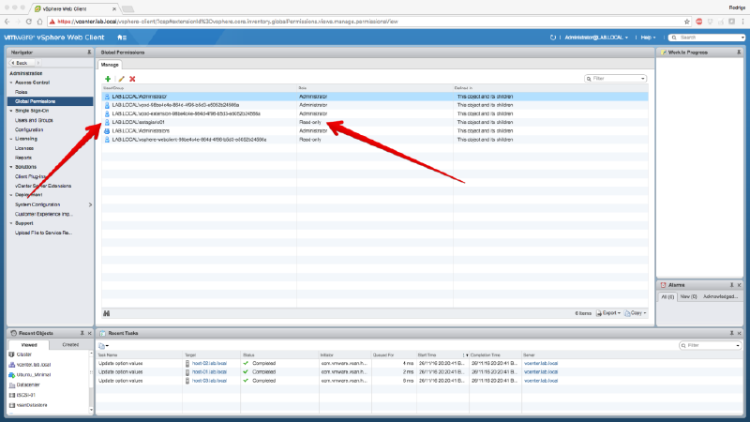The image size is (750, 422).
Task: Click the red Remove permission X icon
Action: click(132, 79)
